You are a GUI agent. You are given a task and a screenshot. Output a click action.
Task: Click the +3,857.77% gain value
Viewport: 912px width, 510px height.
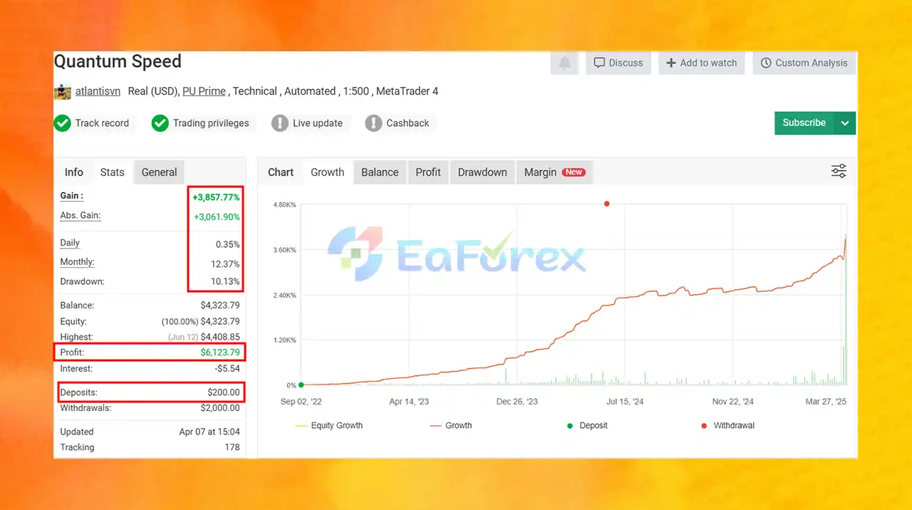[x=216, y=197]
